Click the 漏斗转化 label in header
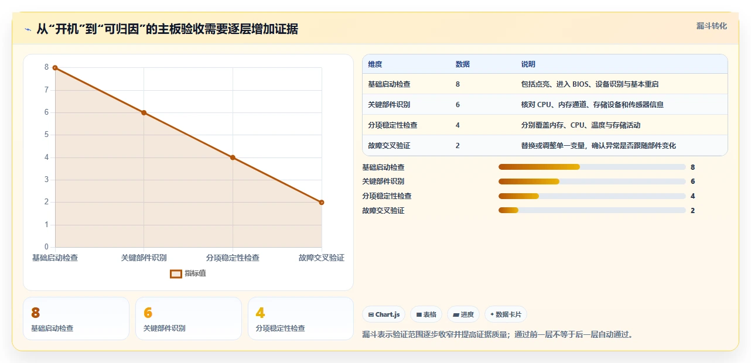This screenshot has width=751, height=363. pos(712,26)
